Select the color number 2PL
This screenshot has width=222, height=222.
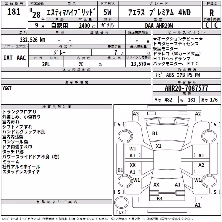[x=46, y=64]
